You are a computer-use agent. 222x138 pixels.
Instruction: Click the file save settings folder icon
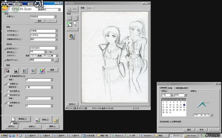click(55, 121)
